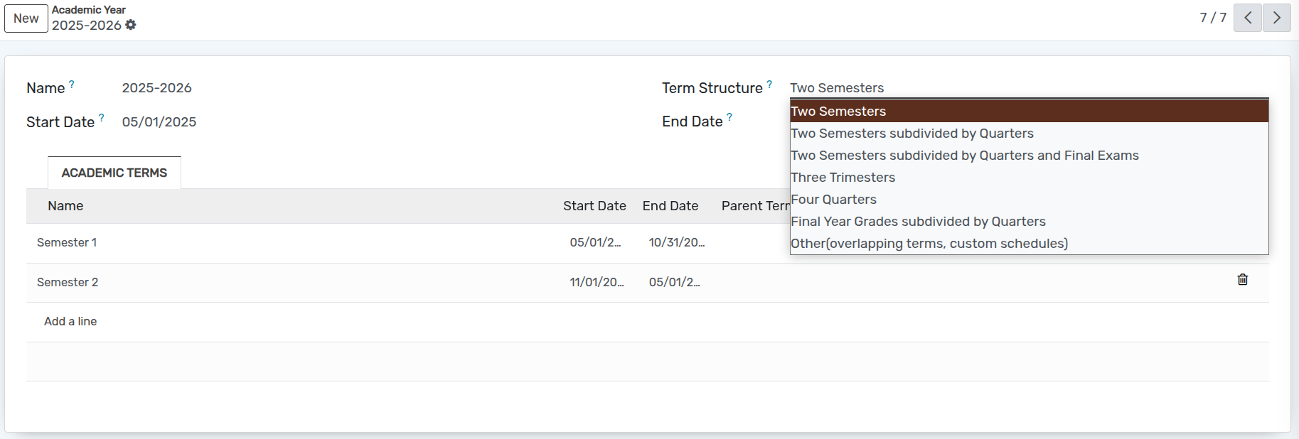Open the gear actions menu beside 2025-2026
The height and width of the screenshot is (439, 1299).
[131, 25]
